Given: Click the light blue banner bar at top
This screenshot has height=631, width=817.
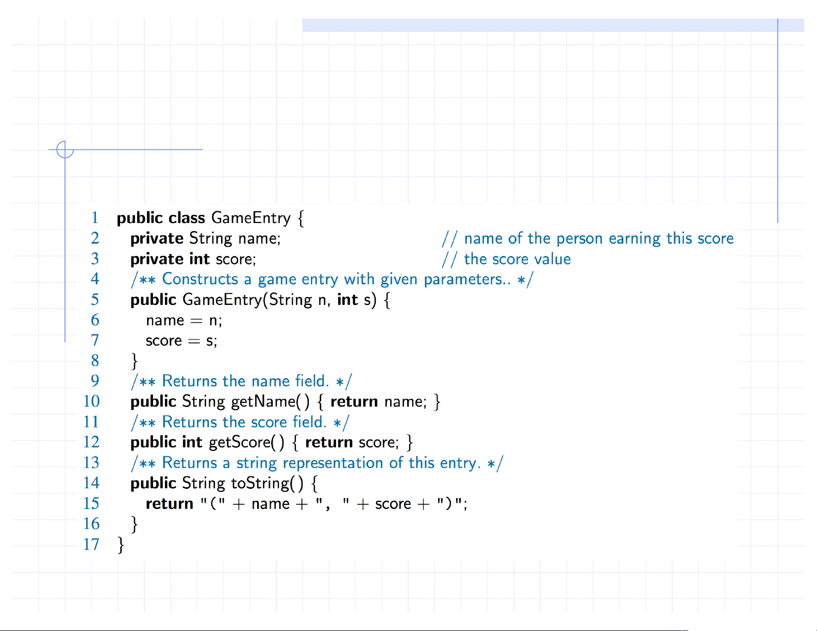Looking at the screenshot, I should (552, 25).
